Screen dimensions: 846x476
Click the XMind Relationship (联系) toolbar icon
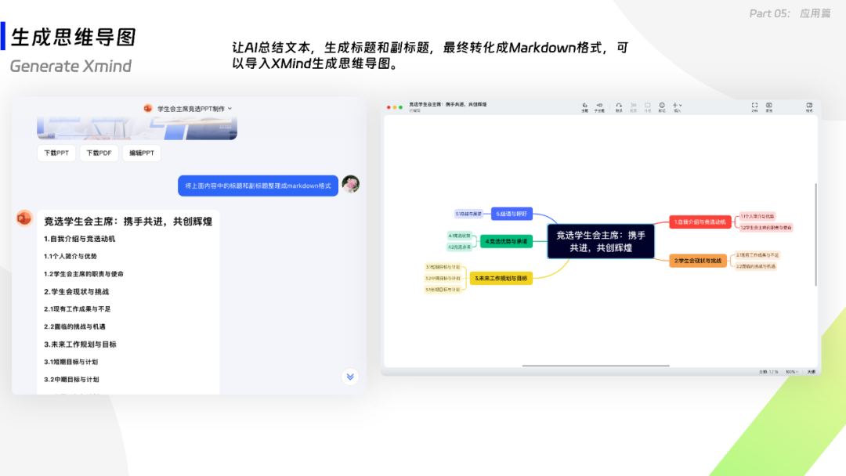click(x=619, y=106)
